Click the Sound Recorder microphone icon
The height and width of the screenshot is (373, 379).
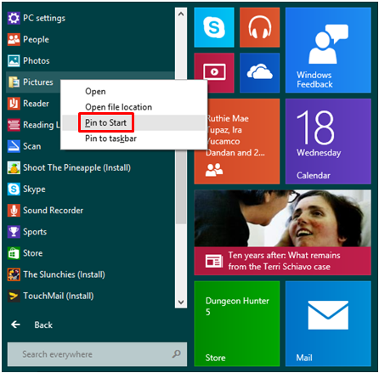pyautogui.click(x=14, y=210)
